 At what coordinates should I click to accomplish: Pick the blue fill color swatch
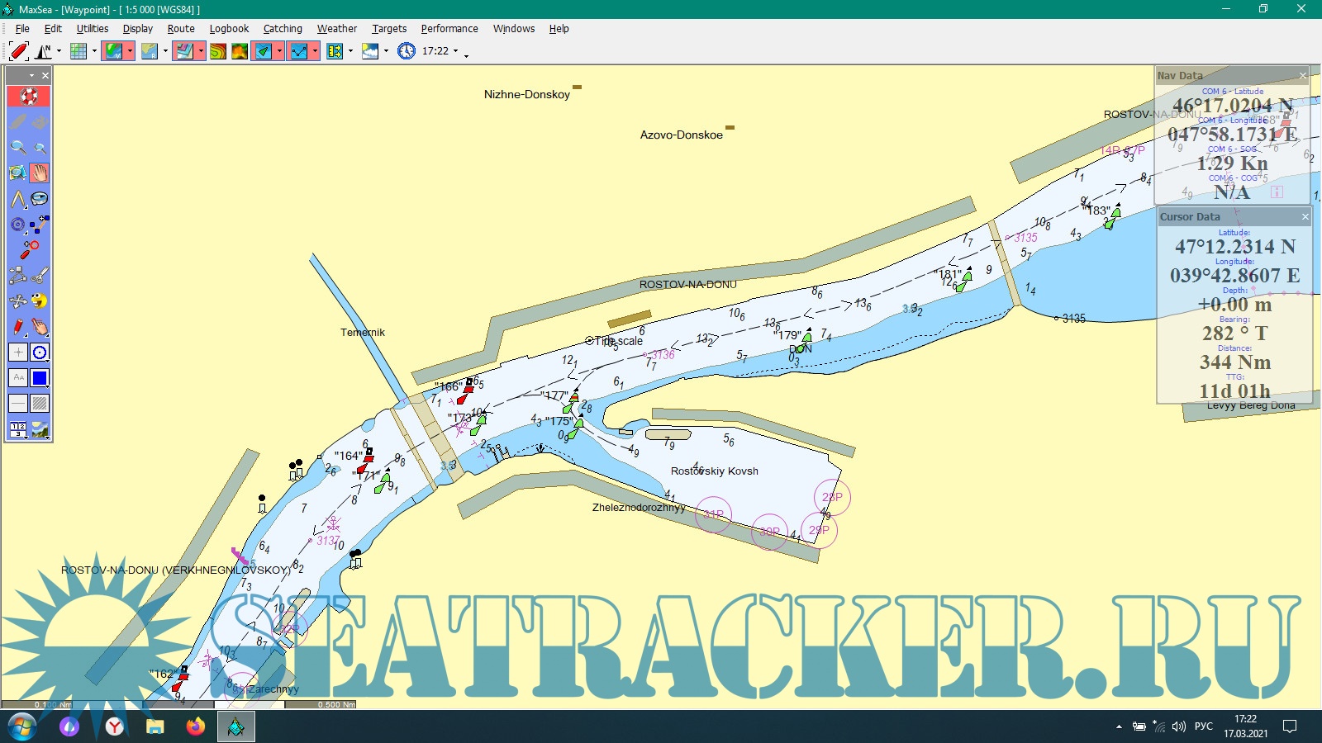(40, 378)
